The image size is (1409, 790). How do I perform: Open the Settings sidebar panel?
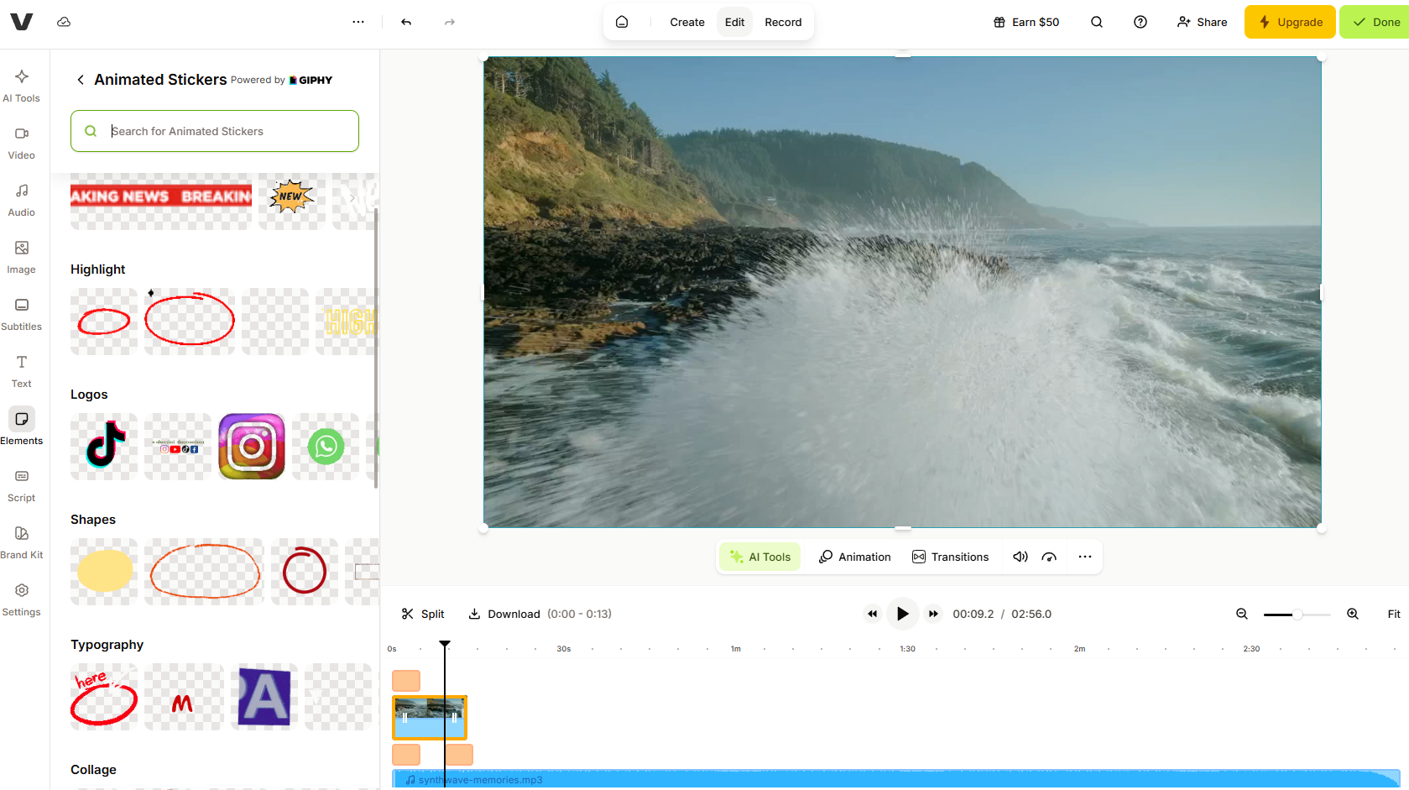click(22, 599)
